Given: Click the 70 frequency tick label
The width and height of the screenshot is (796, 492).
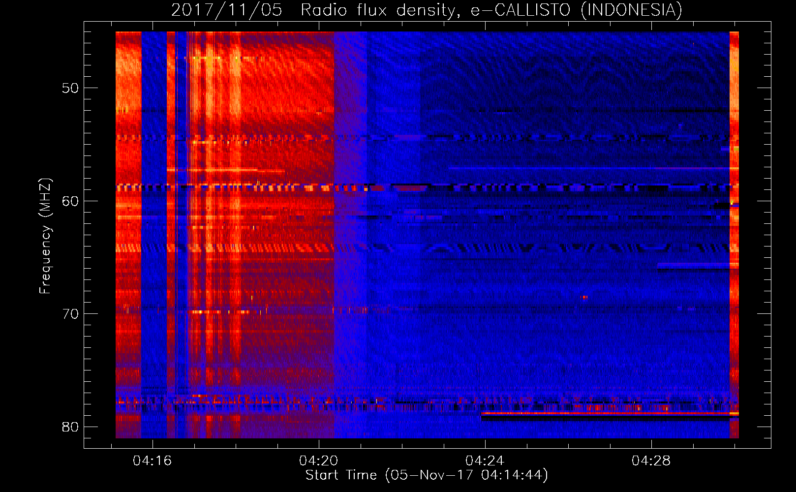Looking at the screenshot, I should [x=70, y=314].
